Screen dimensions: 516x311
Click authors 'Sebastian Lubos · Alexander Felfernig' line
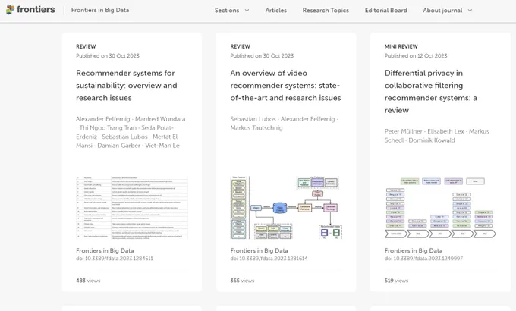(284, 119)
